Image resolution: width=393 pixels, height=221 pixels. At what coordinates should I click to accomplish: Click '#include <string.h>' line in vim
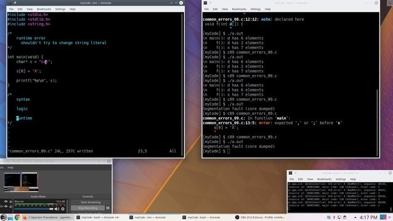(29, 24)
